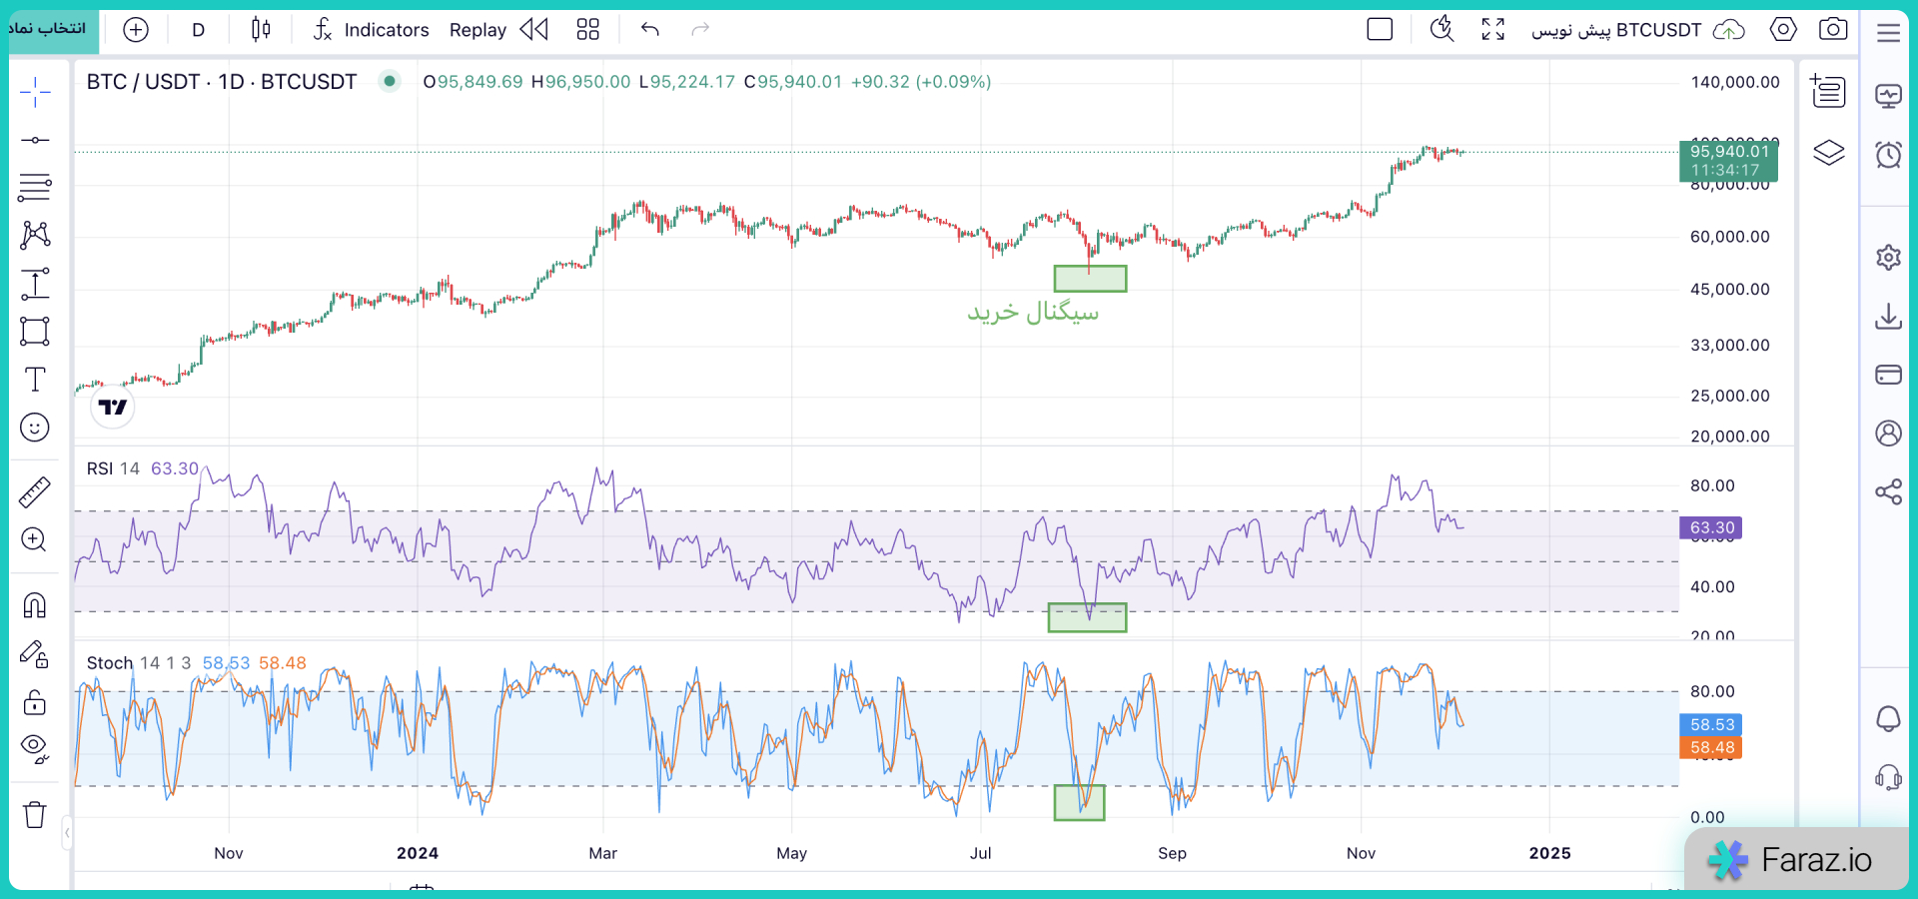Hide all drawings with eye icon
1918x899 pixels.
tap(35, 748)
